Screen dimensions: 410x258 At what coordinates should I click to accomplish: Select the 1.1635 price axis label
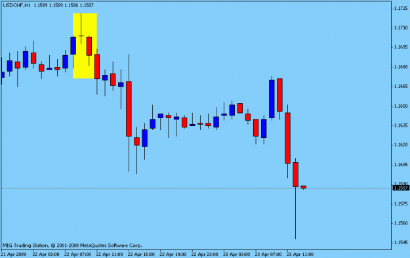(x=401, y=125)
